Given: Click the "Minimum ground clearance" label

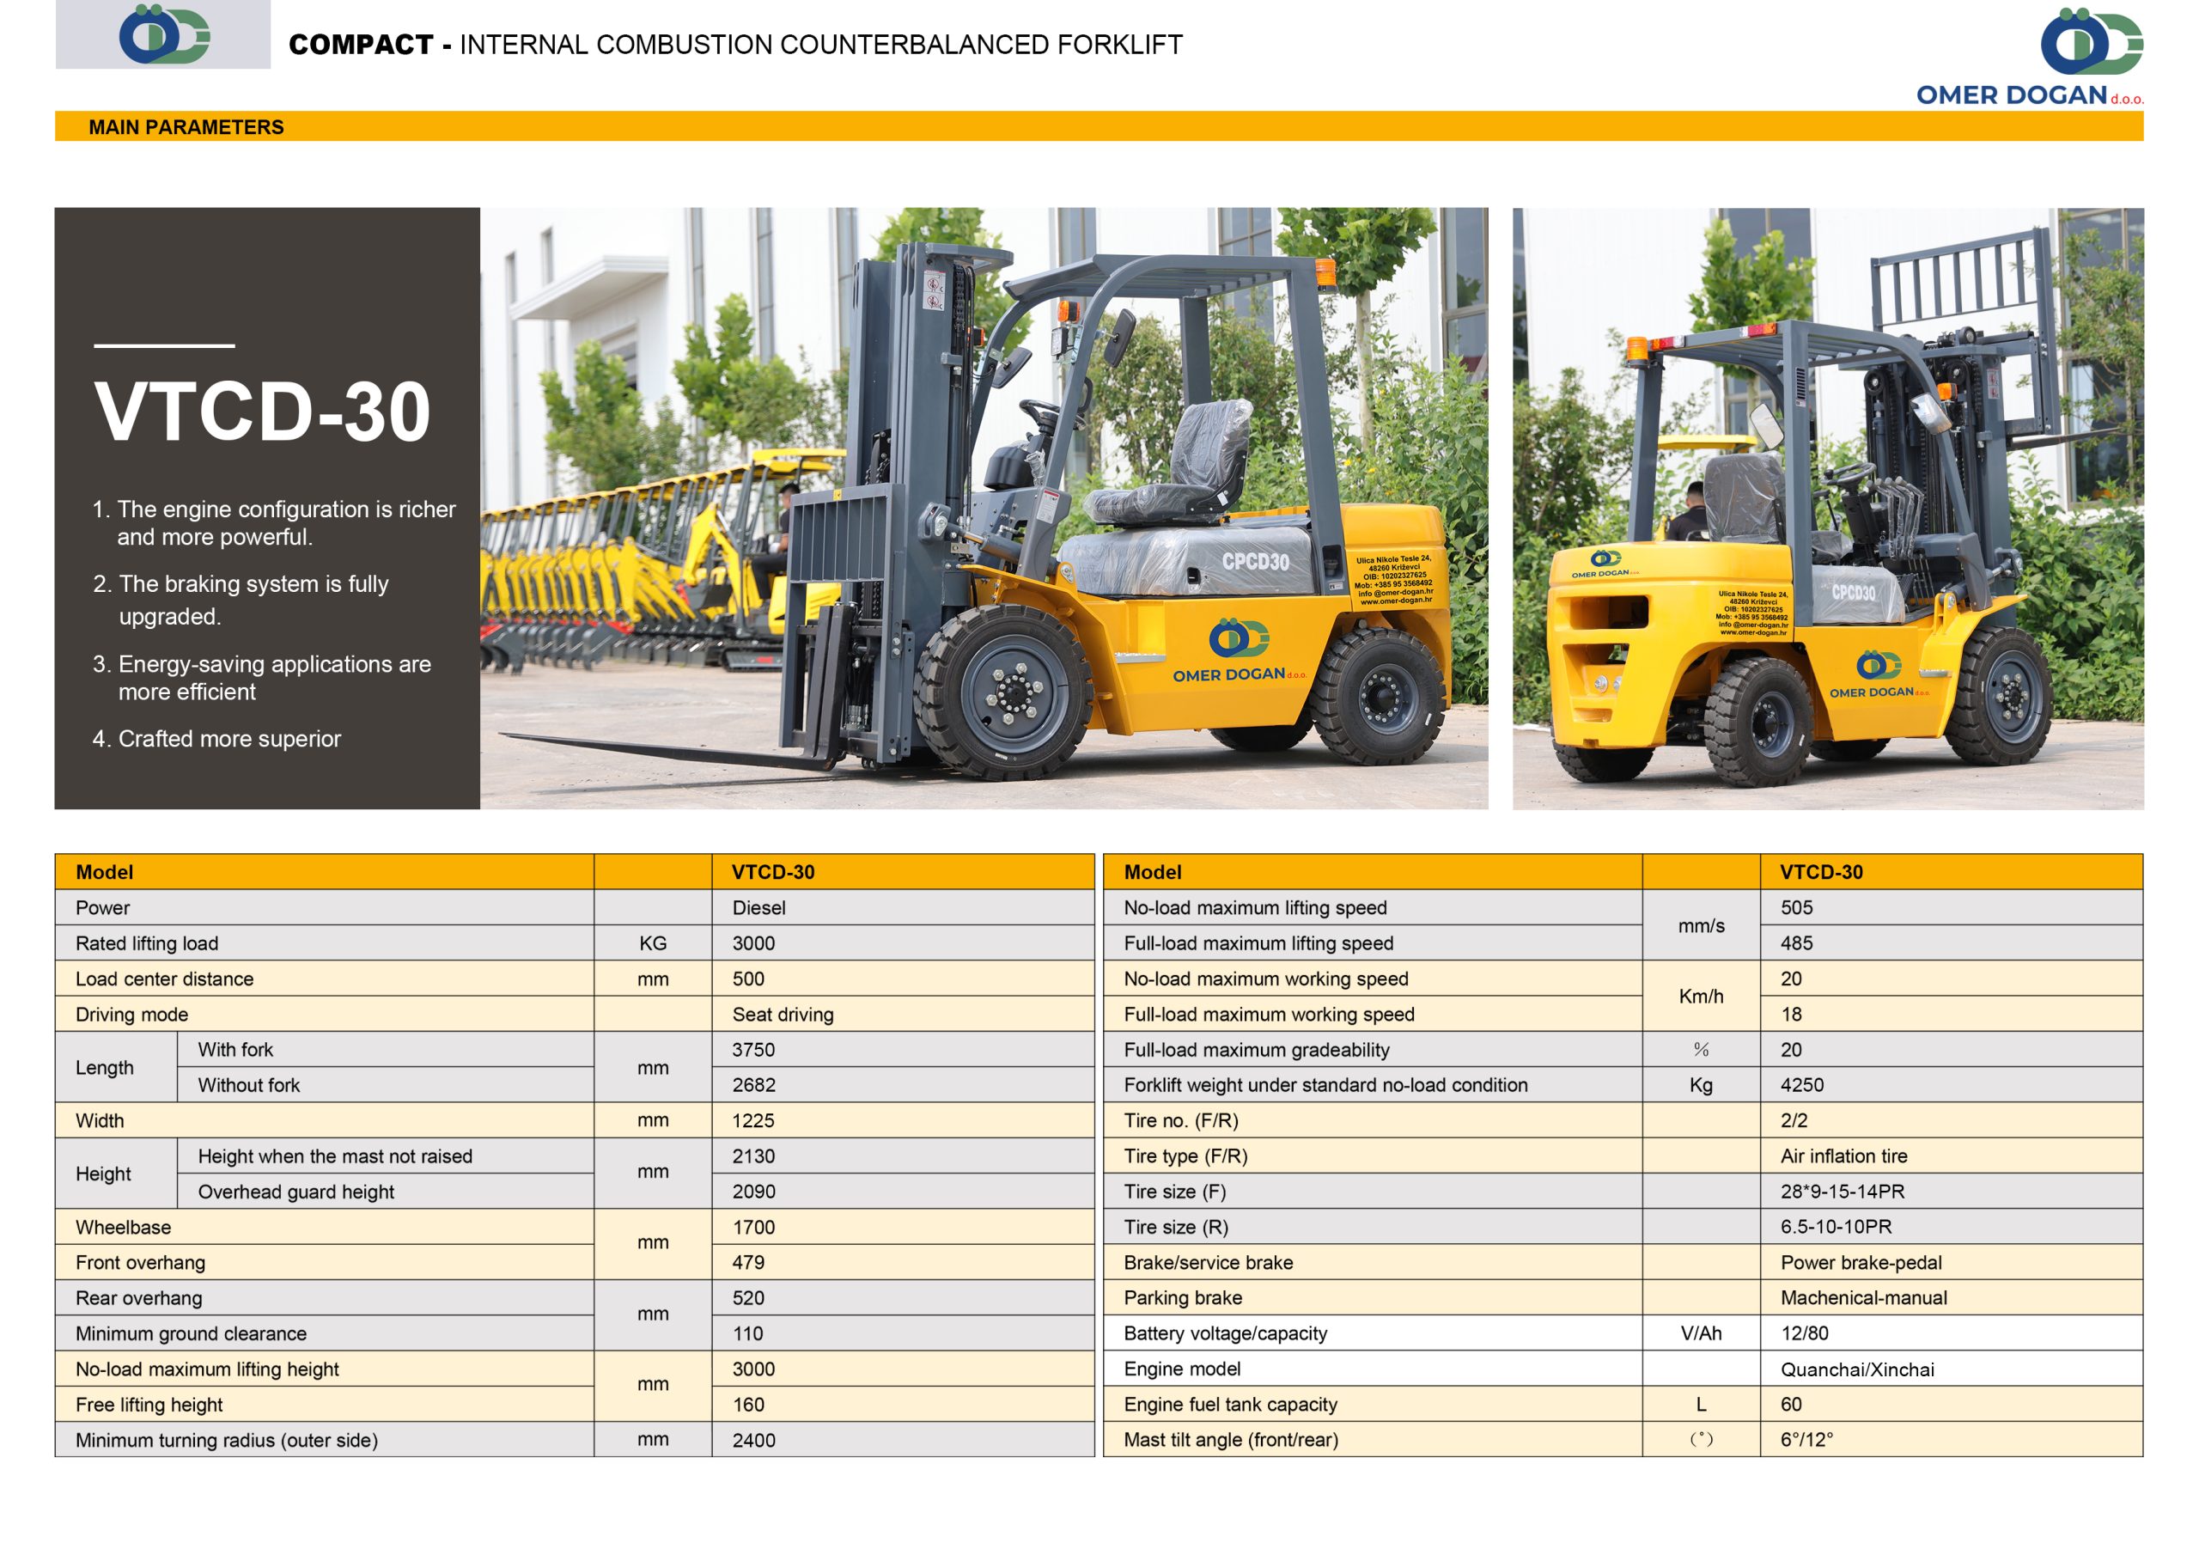Looking at the screenshot, I should pos(192,1332).
